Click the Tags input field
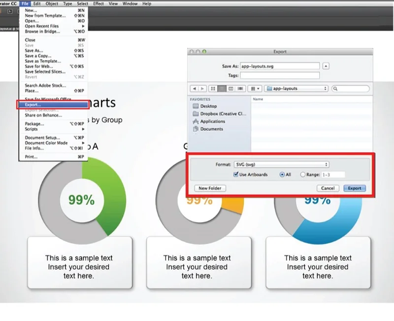394x321 pixels. 280,76
